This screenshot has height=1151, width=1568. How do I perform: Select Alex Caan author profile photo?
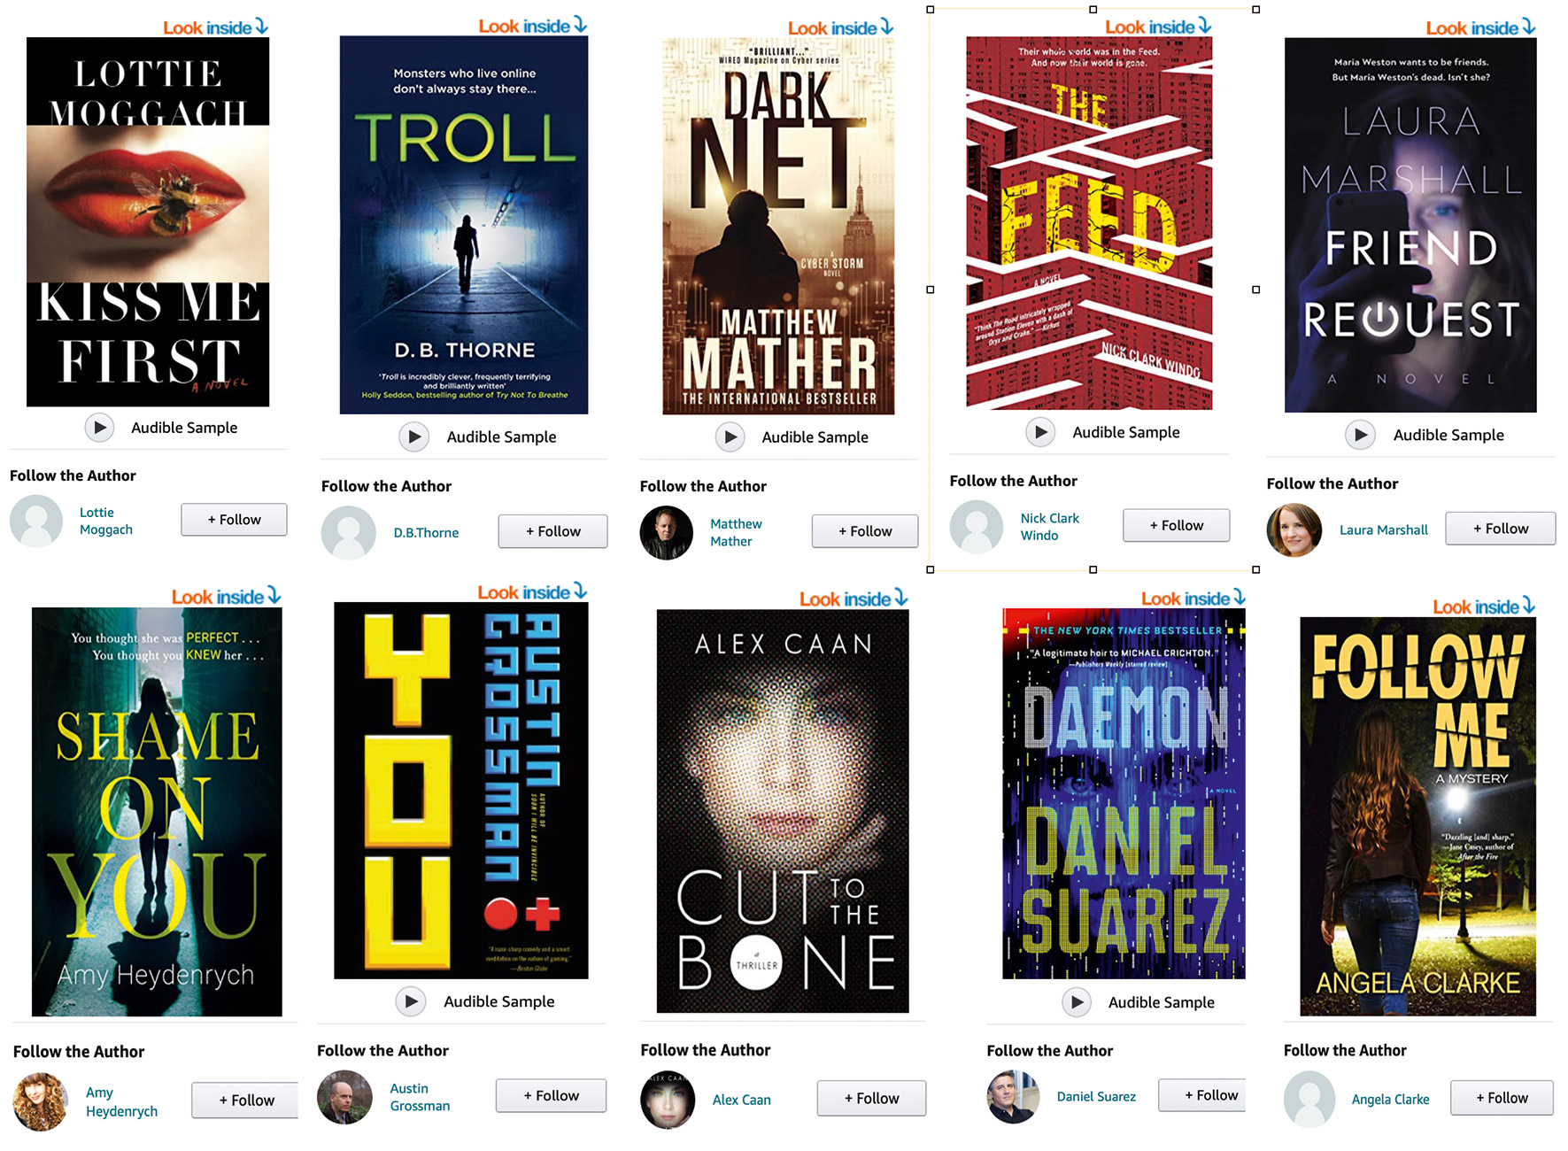[668, 1100]
